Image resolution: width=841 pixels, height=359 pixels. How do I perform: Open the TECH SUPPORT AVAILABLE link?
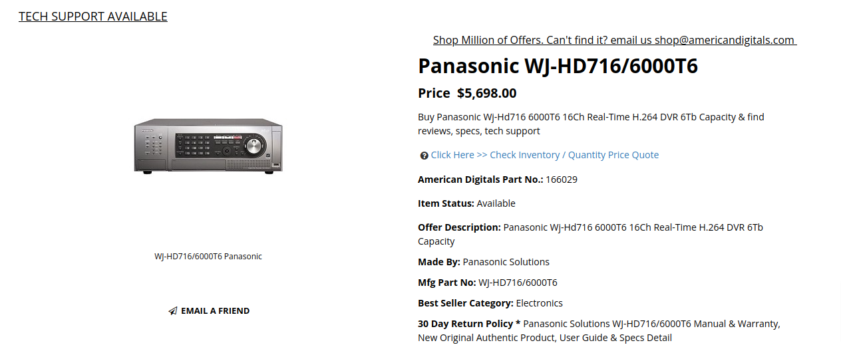(x=93, y=17)
